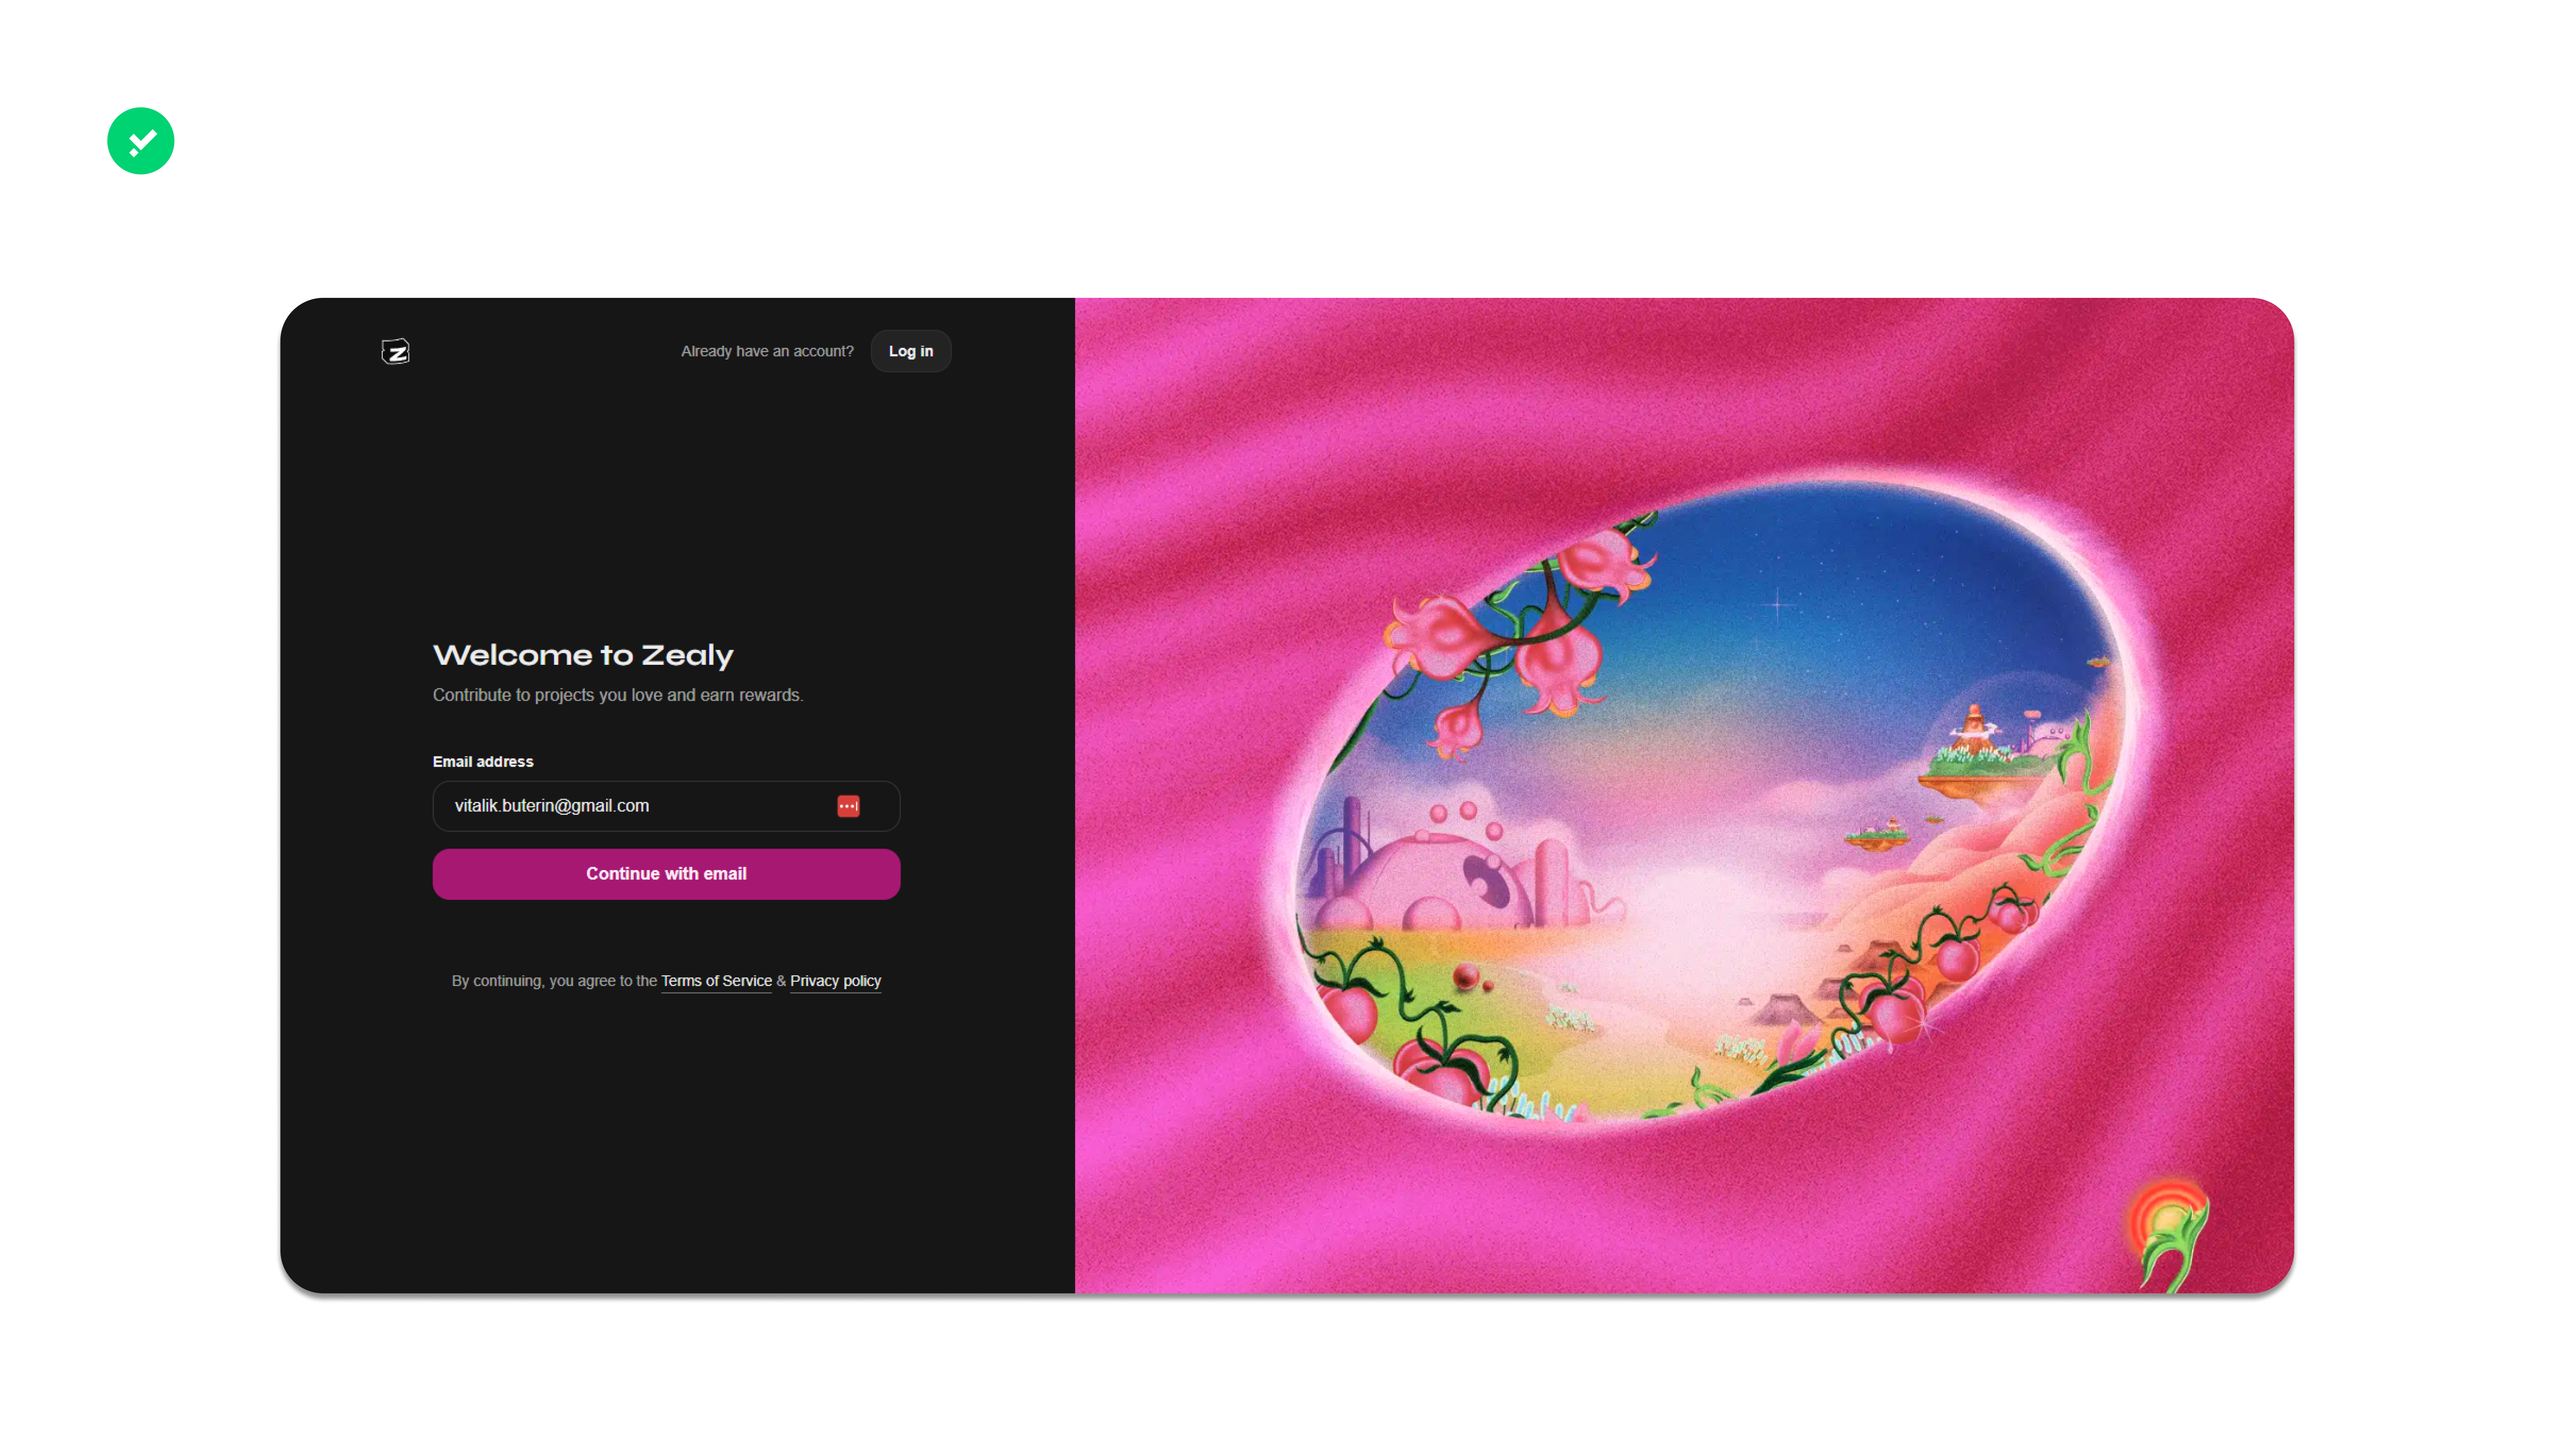Click the Email address label
This screenshot has width=2576, height=1449.
point(483,762)
